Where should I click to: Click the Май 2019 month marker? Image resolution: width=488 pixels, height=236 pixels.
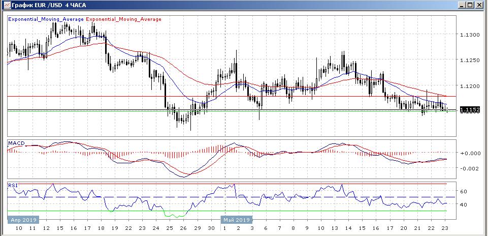[x=236, y=220]
